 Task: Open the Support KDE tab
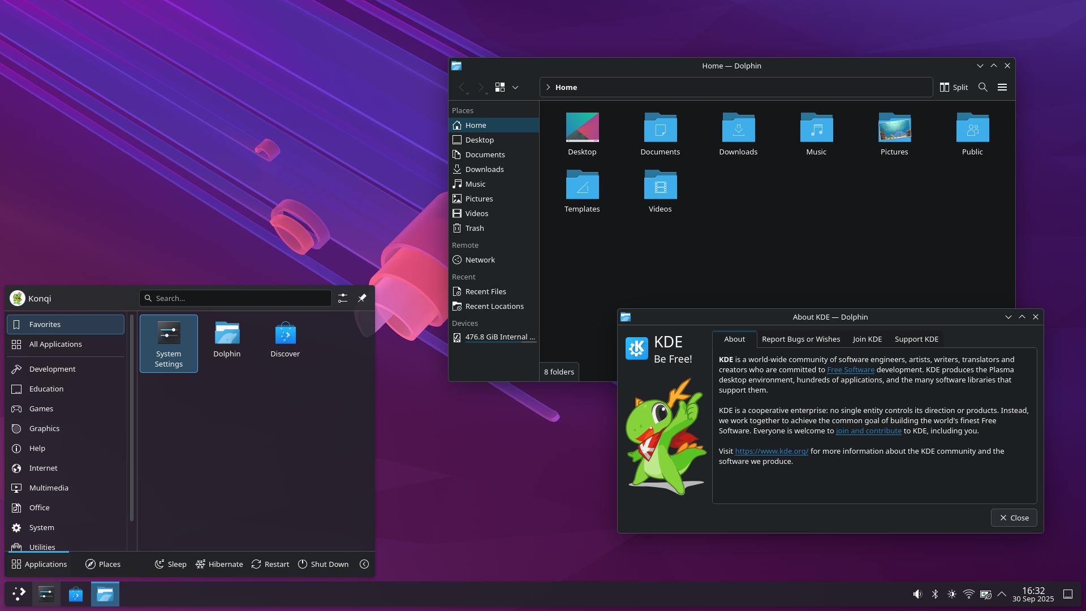[916, 339]
